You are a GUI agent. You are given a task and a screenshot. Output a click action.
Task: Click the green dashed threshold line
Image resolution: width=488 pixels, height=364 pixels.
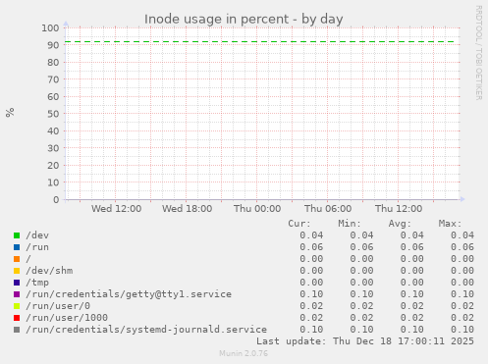259,42
